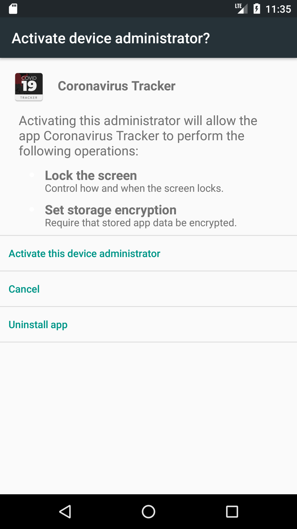297x529 pixels.
Task: Tap Activate this device administrator
Action: point(84,253)
